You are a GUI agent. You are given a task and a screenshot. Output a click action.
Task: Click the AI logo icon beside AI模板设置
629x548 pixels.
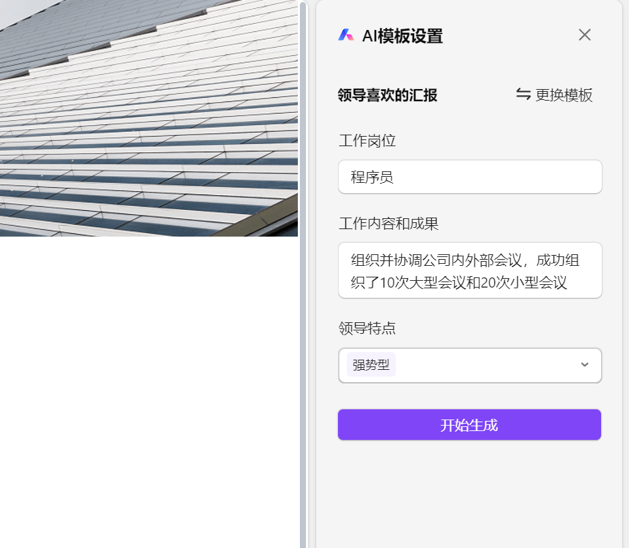(346, 35)
